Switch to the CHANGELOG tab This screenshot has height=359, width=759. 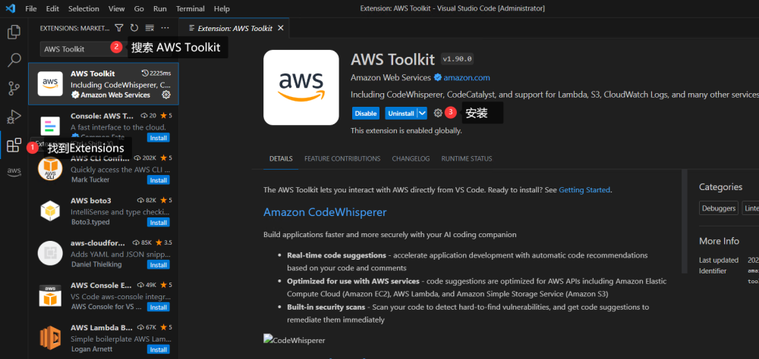(x=411, y=158)
